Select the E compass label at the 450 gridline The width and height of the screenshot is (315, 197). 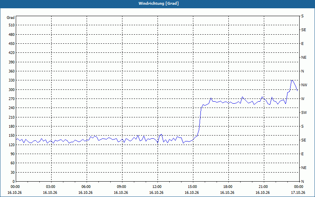(302, 44)
